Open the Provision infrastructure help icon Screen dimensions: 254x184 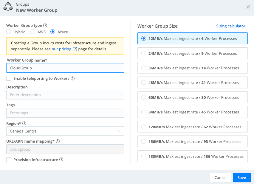(x=61, y=160)
